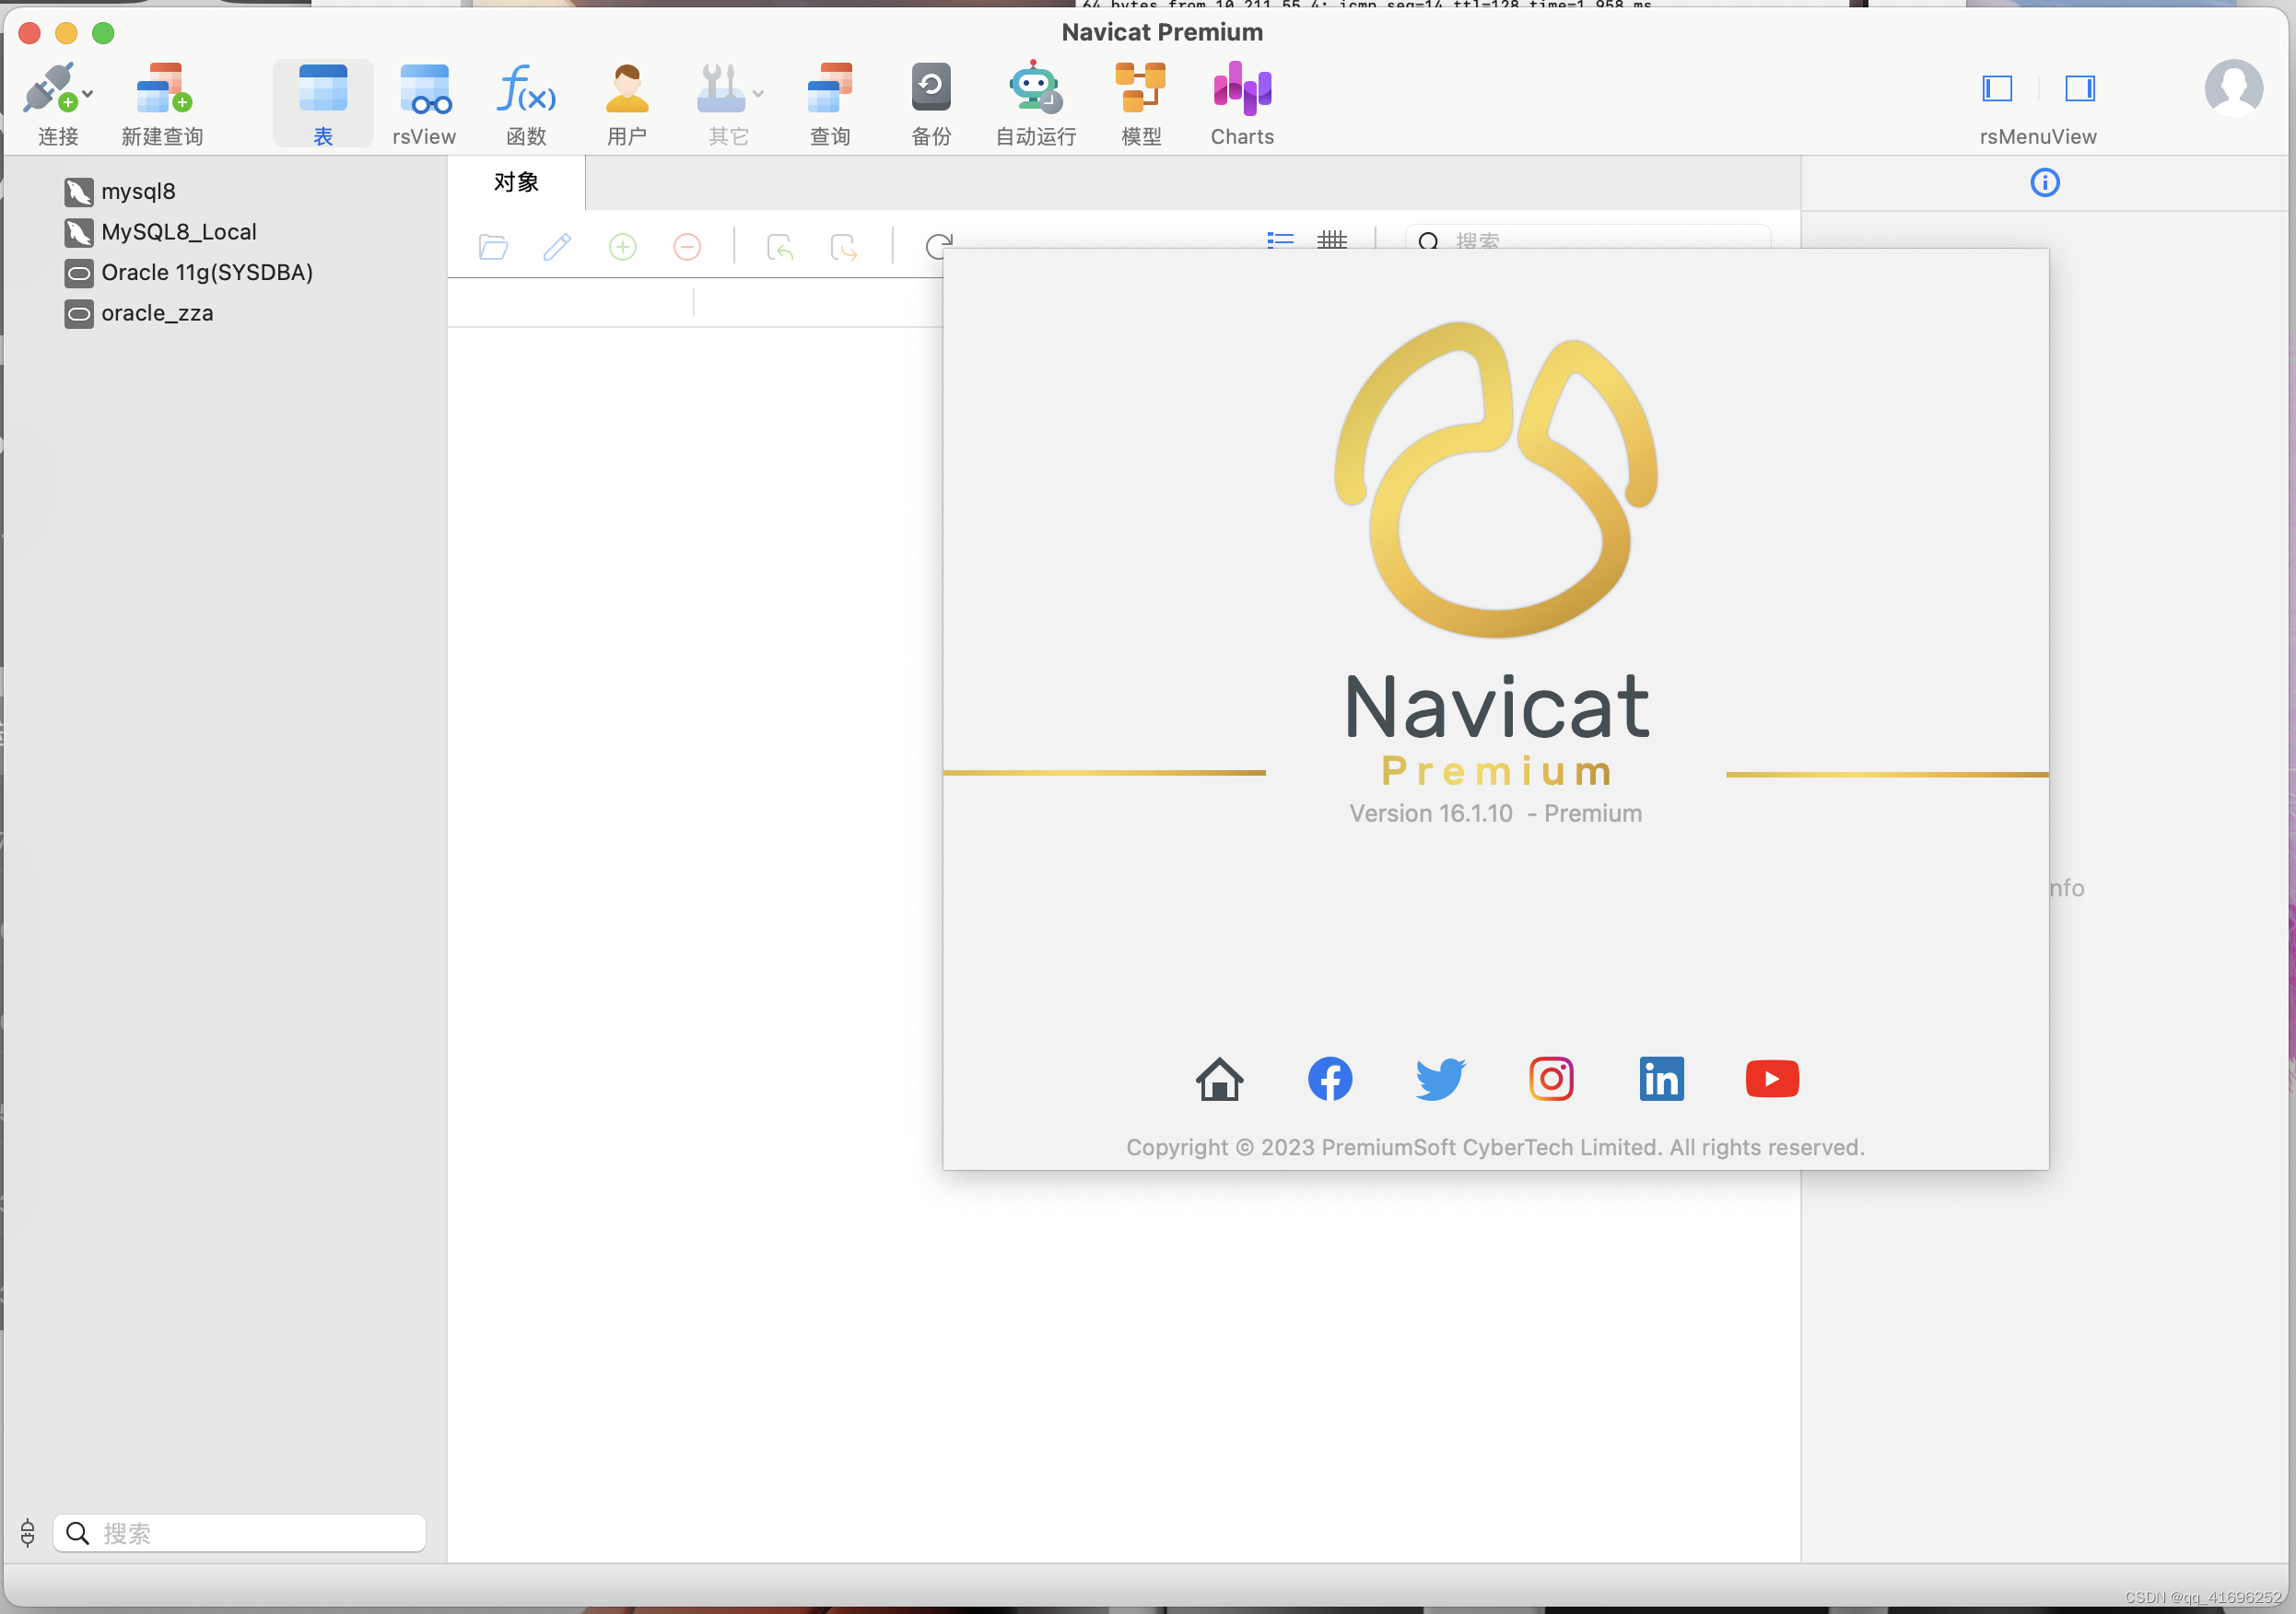Select the oracle_zza connection

[x=139, y=313]
